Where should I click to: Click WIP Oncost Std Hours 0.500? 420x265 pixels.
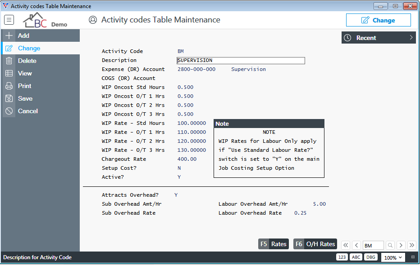pos(185,87)
